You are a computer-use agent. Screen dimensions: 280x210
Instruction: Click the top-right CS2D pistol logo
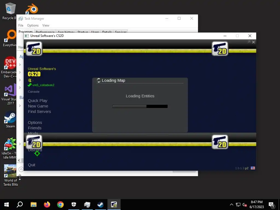[x=220, y=49]
